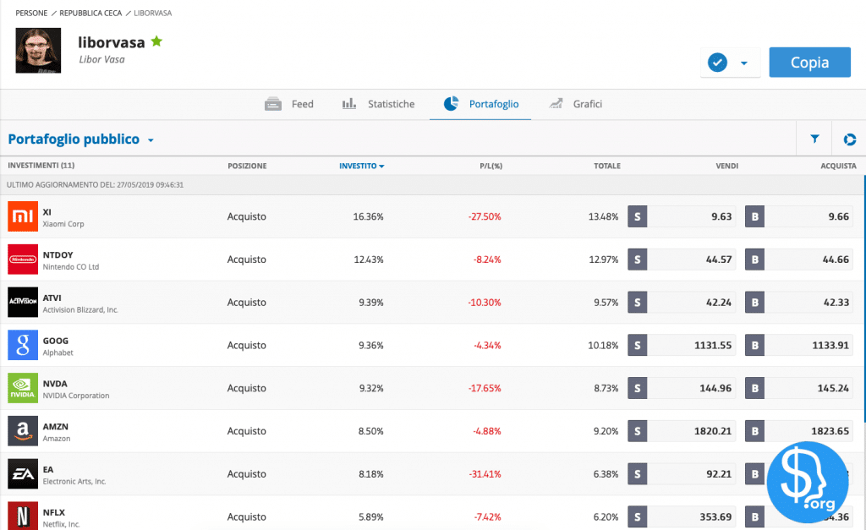This screenshot has height=530, width=866.
Task: Click the S sell button for XI
Action: tap(638, 216)
